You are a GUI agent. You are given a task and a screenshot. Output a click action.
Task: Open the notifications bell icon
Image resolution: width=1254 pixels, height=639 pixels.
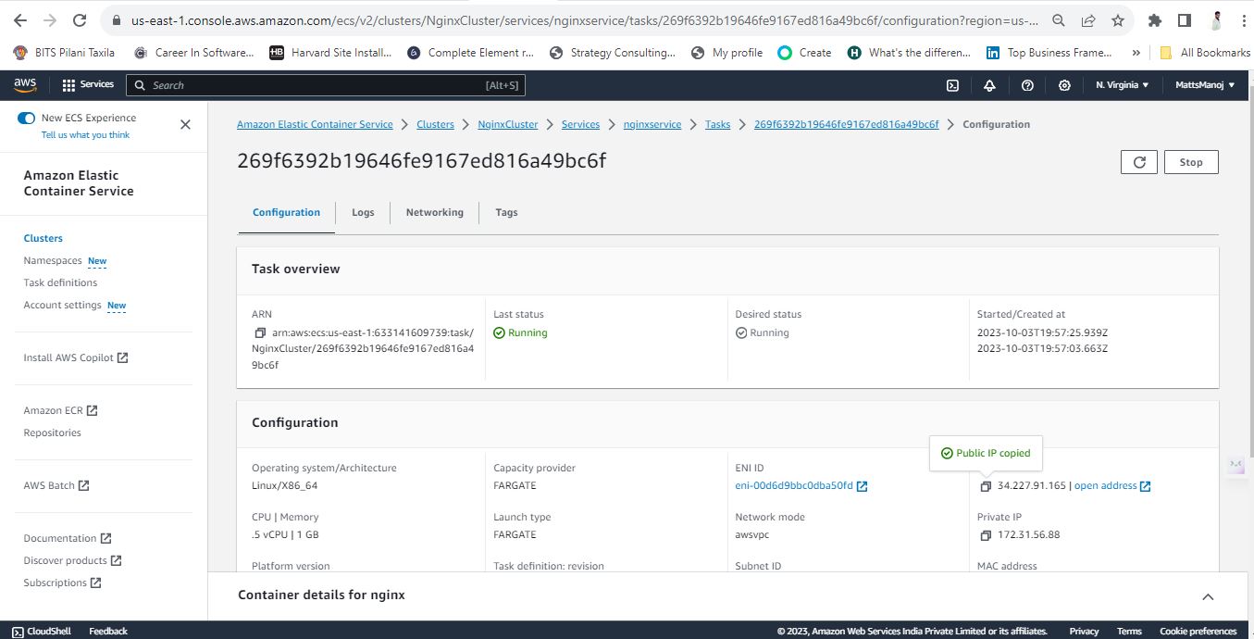pyautogui.click(x=989, y=85)
